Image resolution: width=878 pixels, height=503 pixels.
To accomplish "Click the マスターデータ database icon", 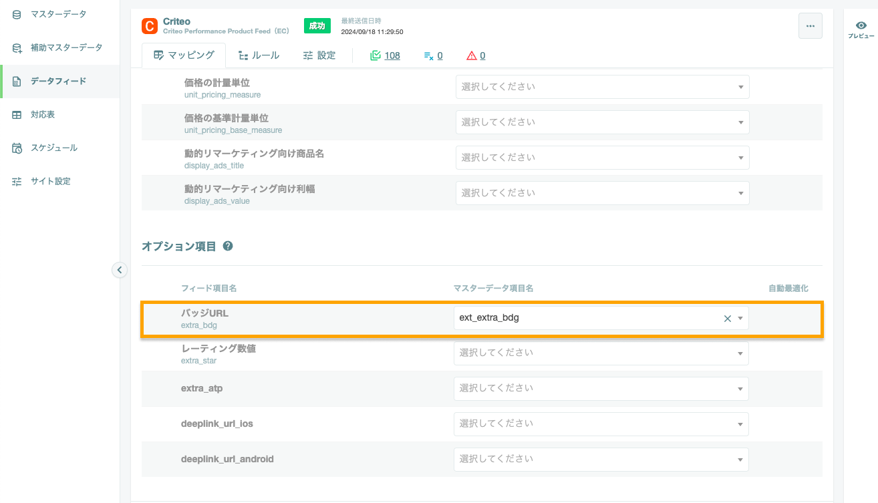I will coord(17,14).
